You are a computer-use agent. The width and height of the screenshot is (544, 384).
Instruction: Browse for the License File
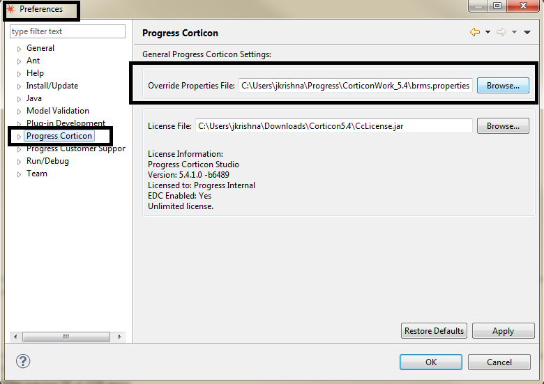503,126
